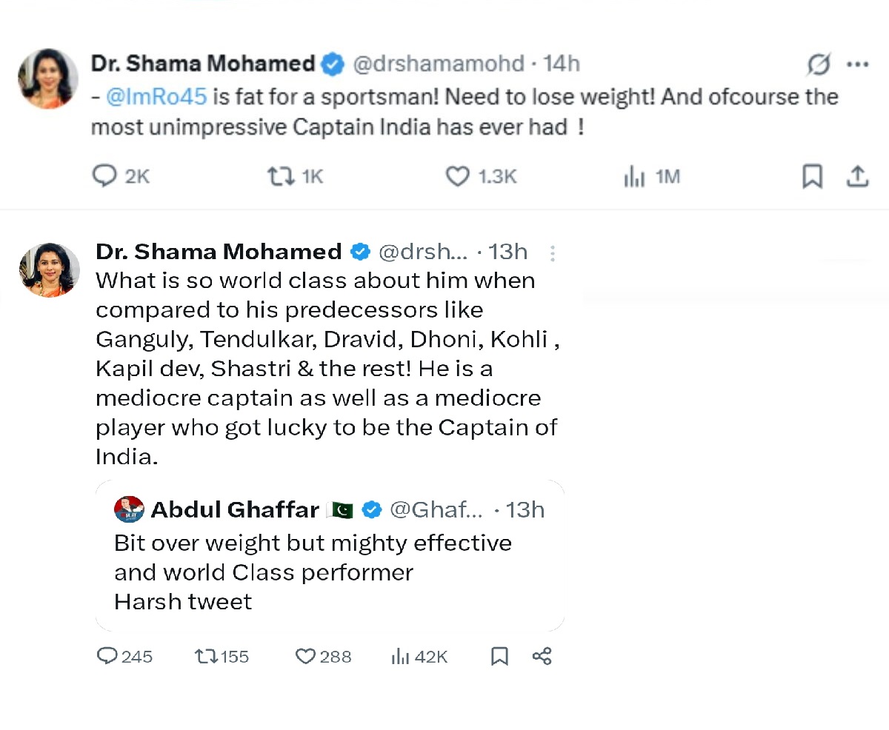Share the second tweet via share icon

point(542,656)
